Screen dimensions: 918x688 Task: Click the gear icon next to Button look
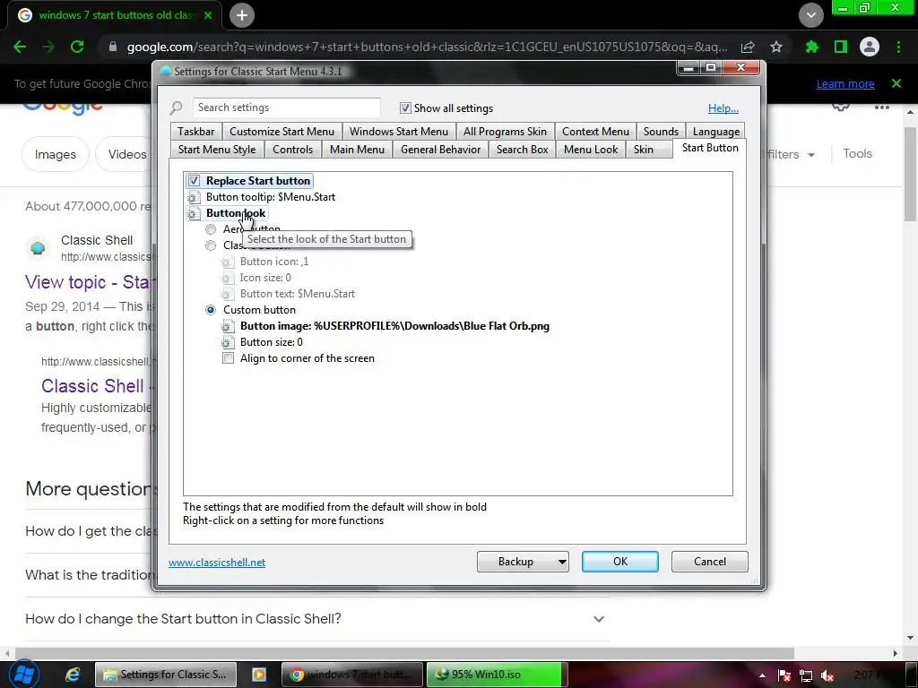point(192,214)
